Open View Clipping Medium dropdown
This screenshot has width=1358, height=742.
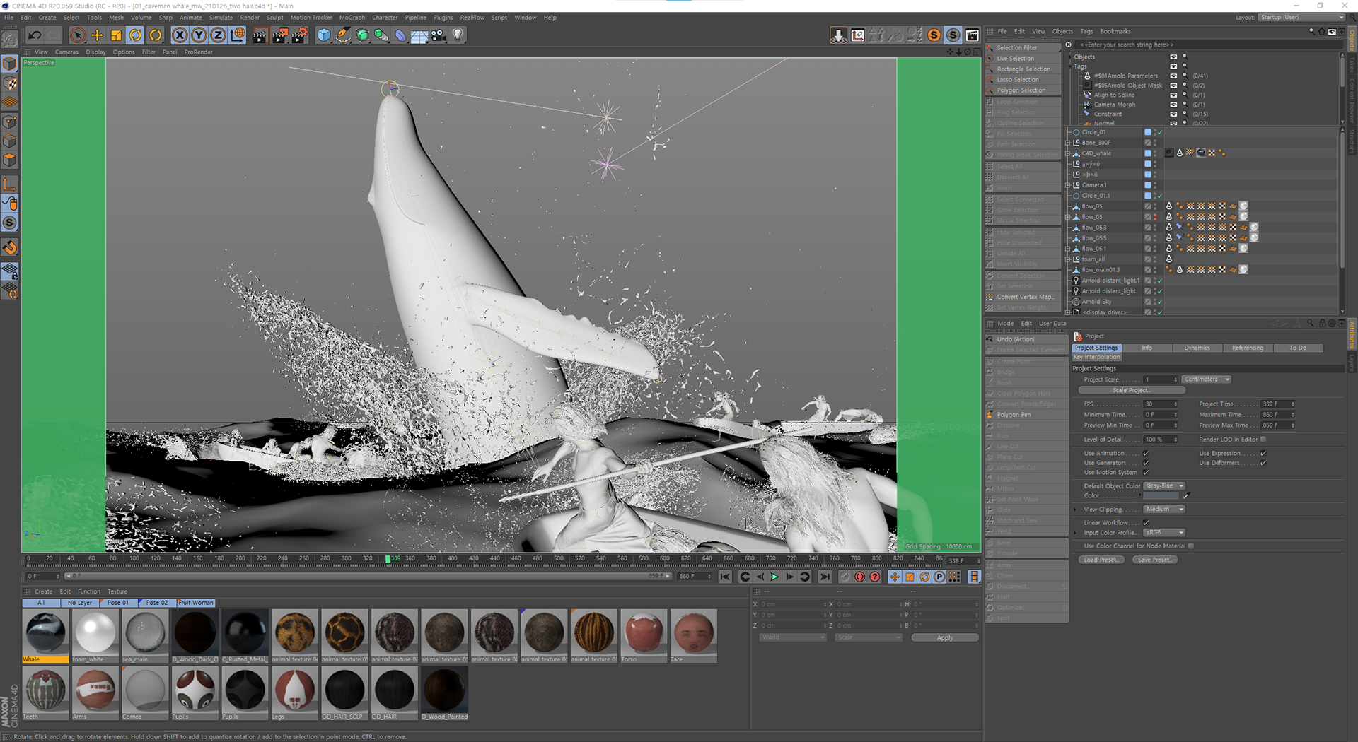pos(1164,509)
